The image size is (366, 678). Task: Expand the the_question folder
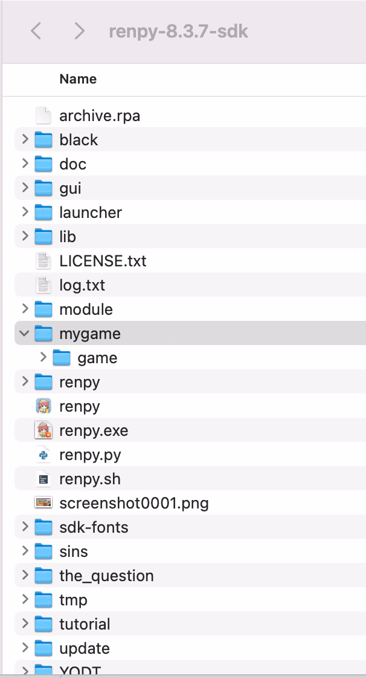click(x=25, y=575)
